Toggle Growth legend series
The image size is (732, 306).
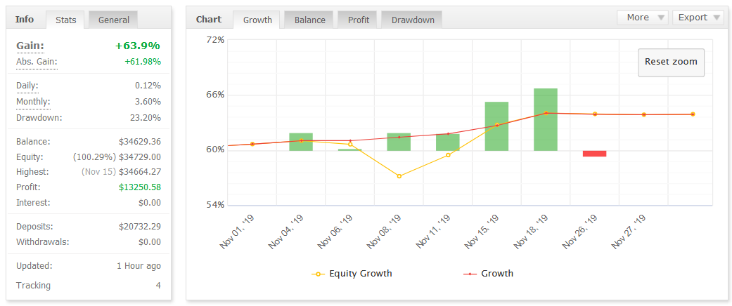click(x=488, y=274)
